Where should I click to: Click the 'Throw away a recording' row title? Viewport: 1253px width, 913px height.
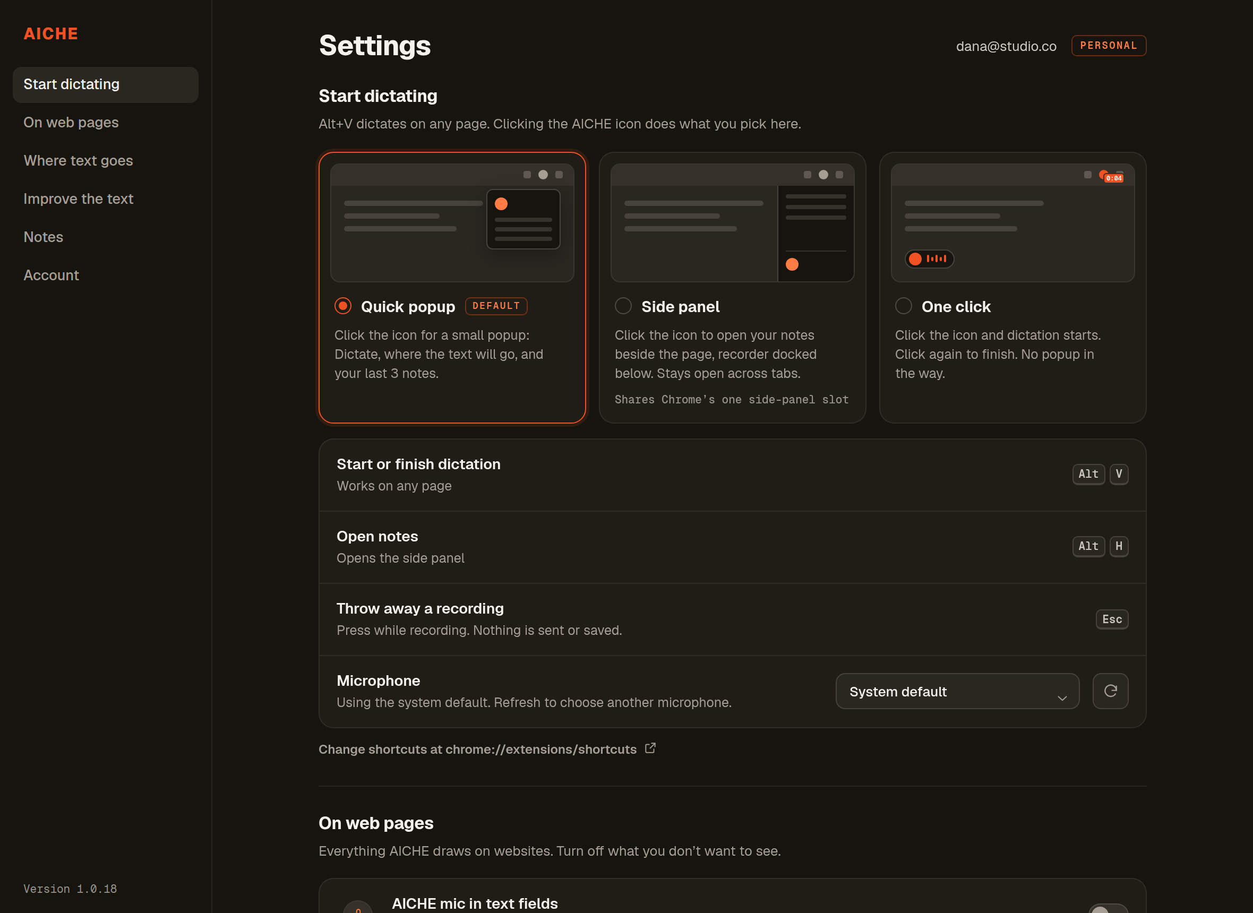[x=420, y=608]
